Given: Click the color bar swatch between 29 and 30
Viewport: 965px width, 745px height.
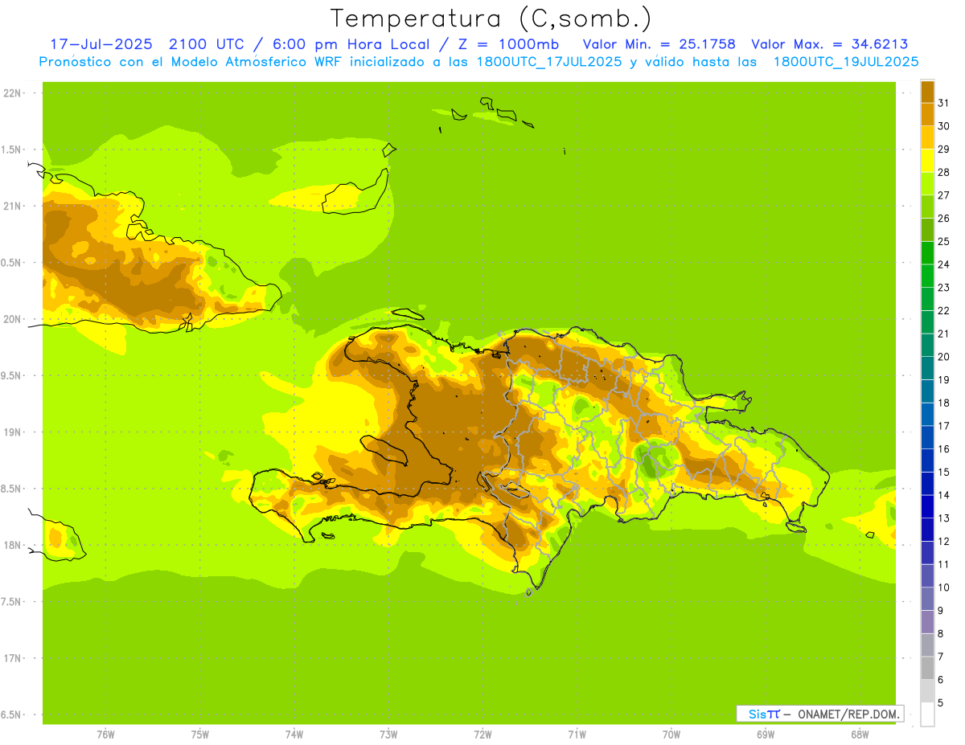Looking at the screenshot, I should (927, 137).
